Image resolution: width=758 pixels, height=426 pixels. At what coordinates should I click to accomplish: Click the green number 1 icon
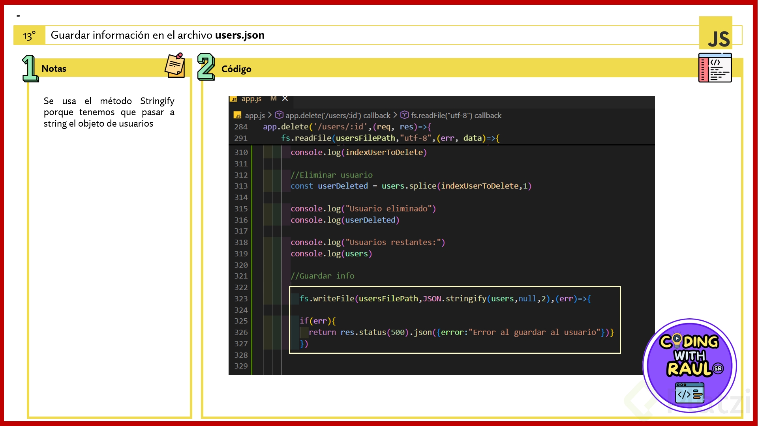pyautogui.click(x=30, y=68)
